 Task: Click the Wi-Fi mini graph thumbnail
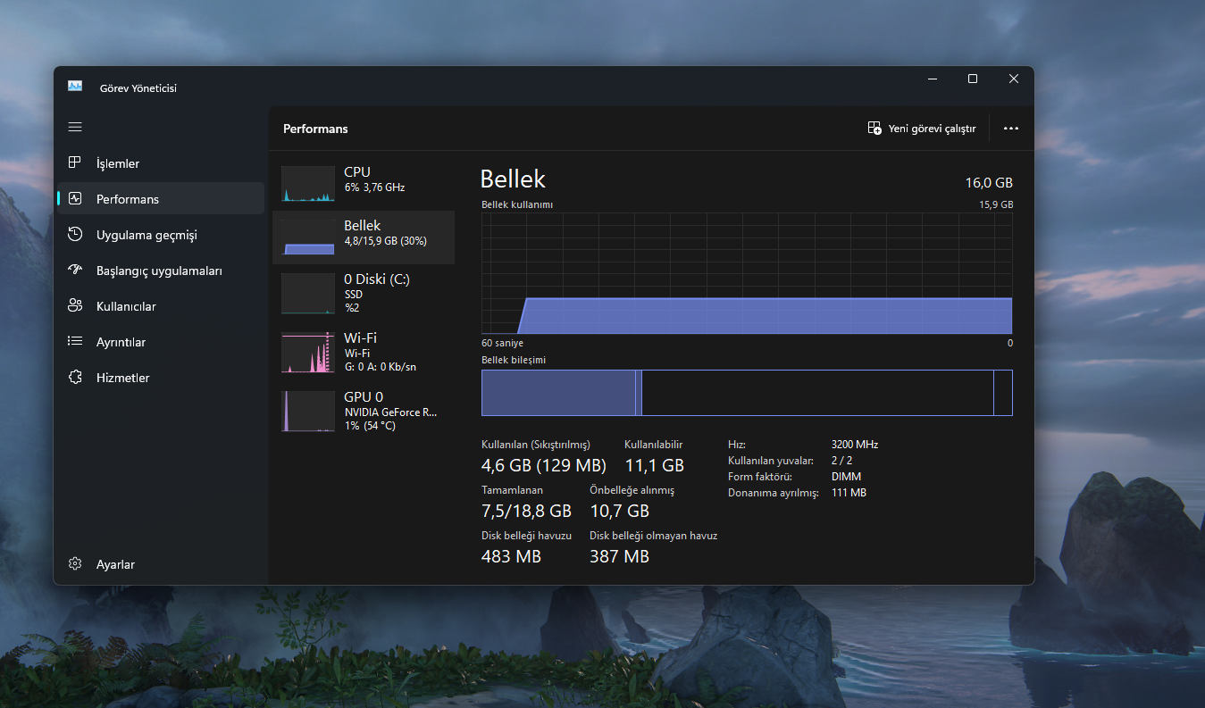click(308, 353)
